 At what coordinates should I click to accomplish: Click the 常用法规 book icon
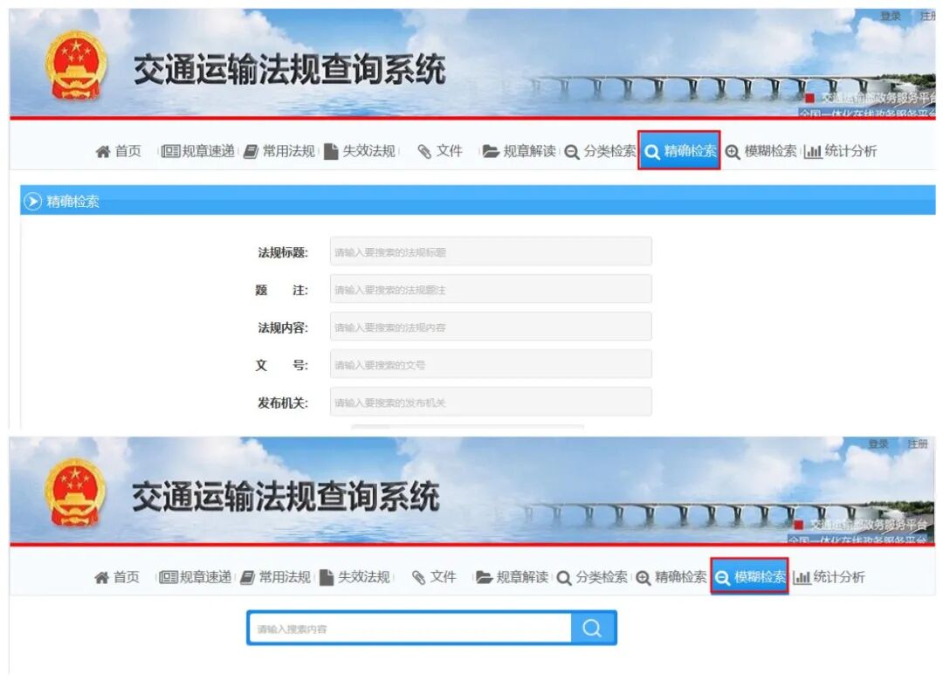click(x=251, y=150)
